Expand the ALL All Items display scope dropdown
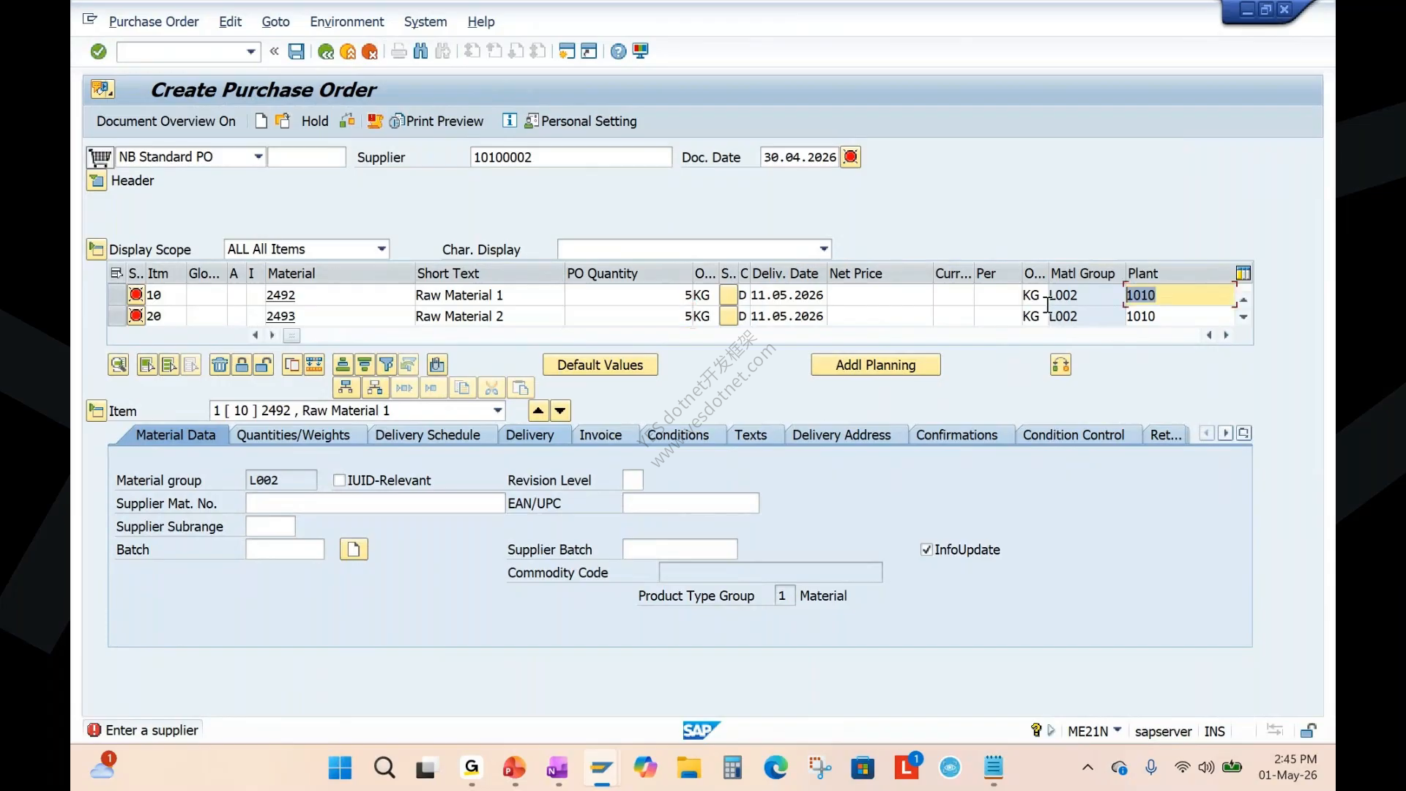The height and width of the screenshot is (791, 1406). (x=382, y=249)
